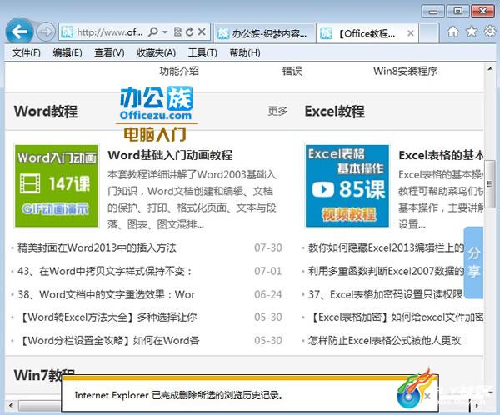Click vertical scrollbar up arrow
Screen dimensions: 500x415
coord(490,69)
